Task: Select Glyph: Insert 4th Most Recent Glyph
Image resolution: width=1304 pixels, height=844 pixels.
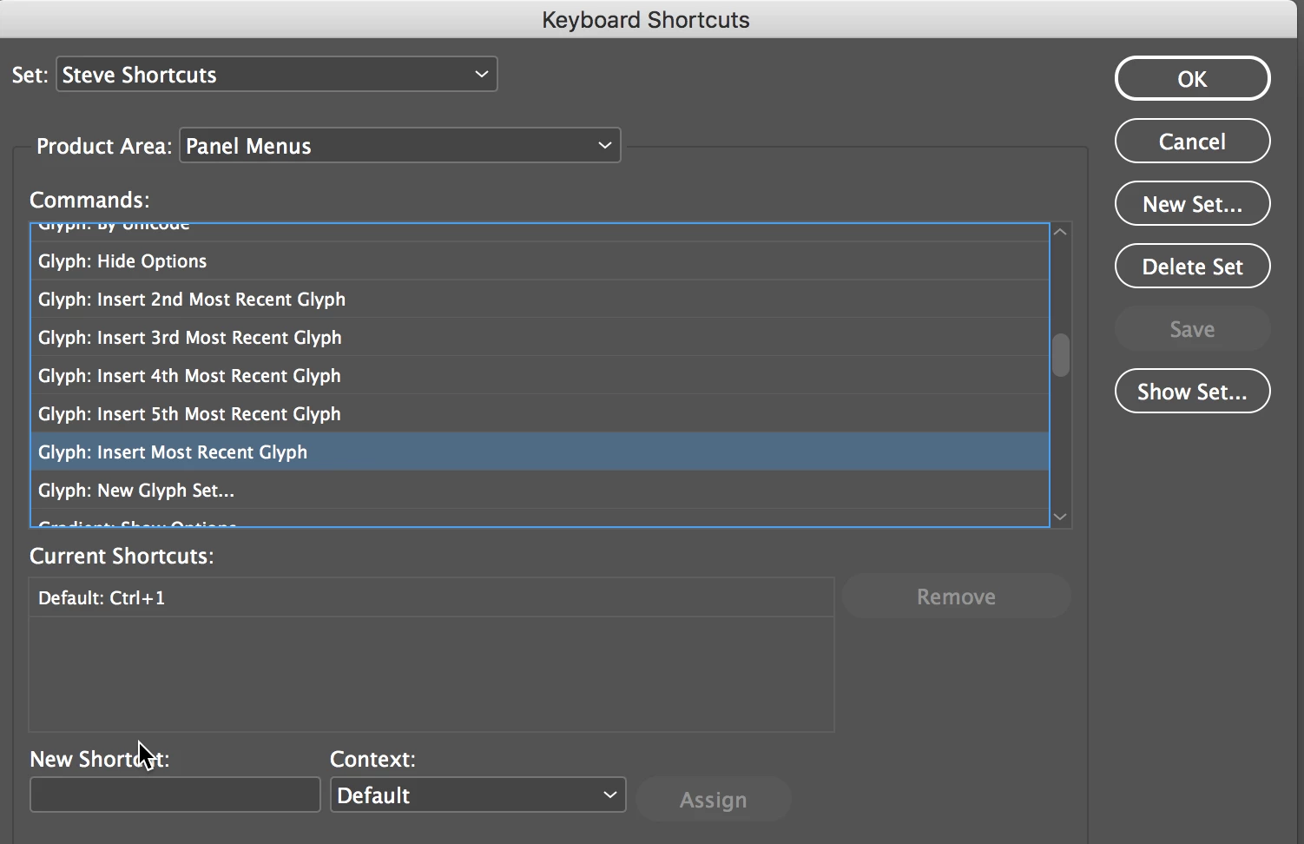Action: point(189,376)
